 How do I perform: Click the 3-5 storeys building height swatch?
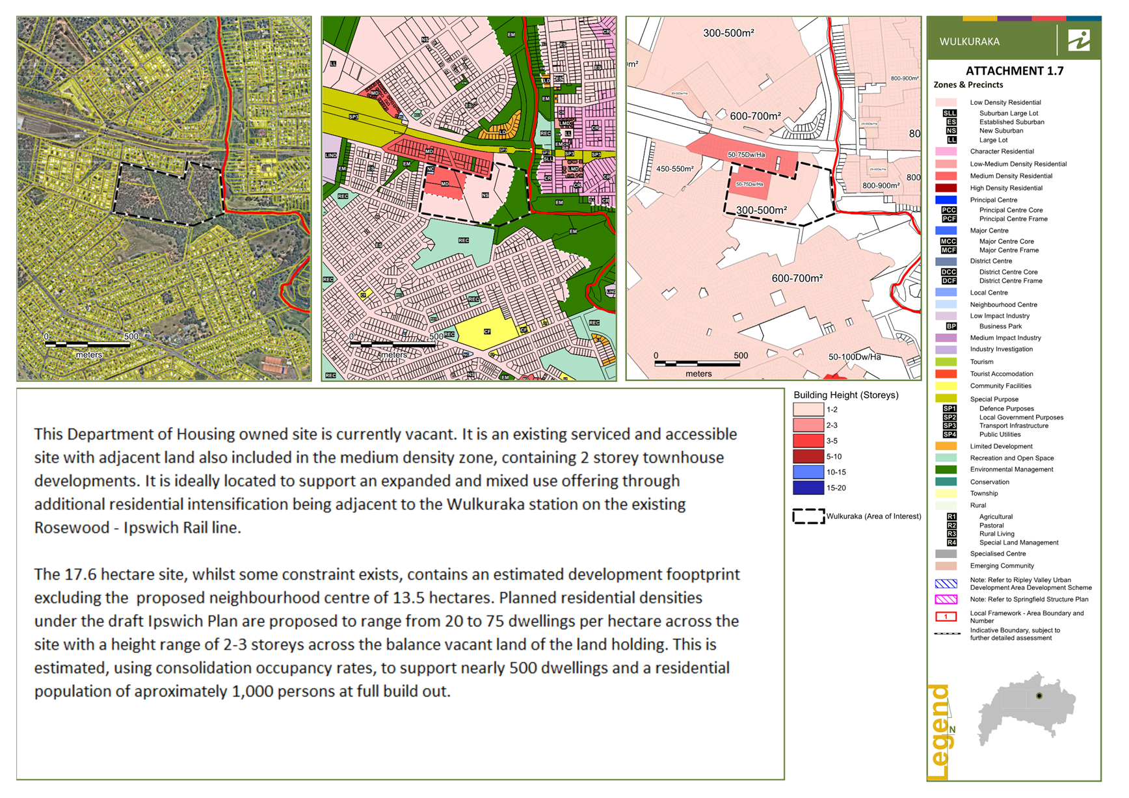(808, 441)
